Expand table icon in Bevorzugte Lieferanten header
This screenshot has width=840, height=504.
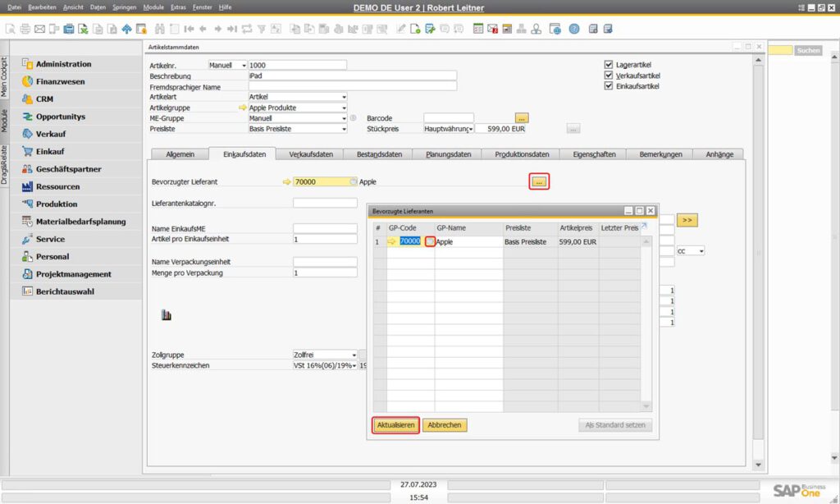[x=645, y=226]
